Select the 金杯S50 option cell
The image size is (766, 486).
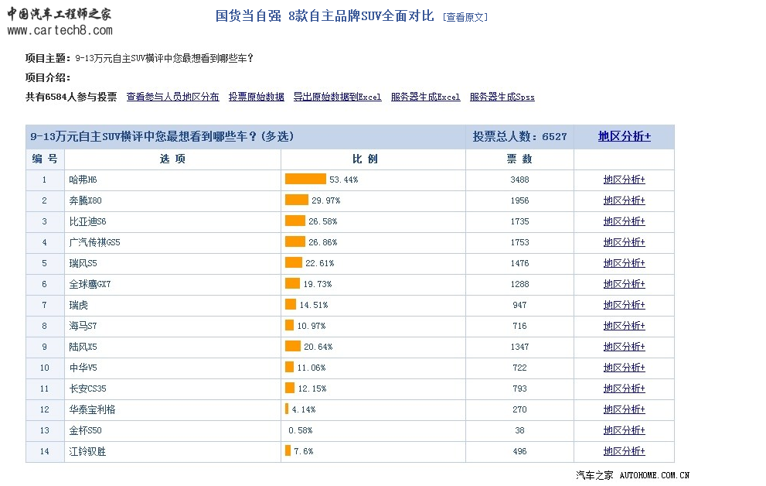(172, 430)
